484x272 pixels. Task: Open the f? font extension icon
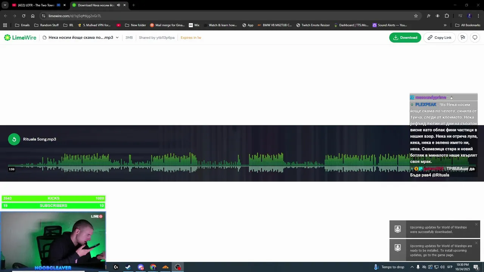pyautogui.click(x=428, y=16)
